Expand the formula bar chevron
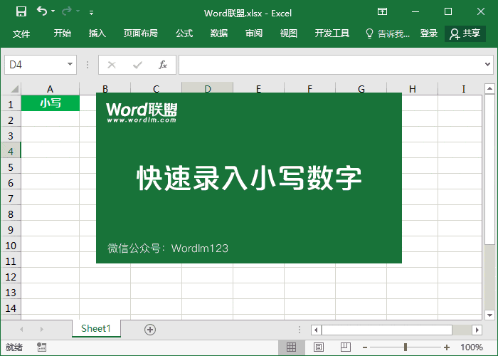This screenshot has height=356, width=498. (487, 65)
